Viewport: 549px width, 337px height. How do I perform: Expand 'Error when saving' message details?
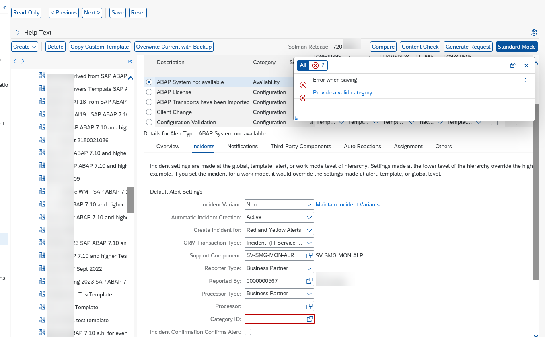tap(526, 80)
